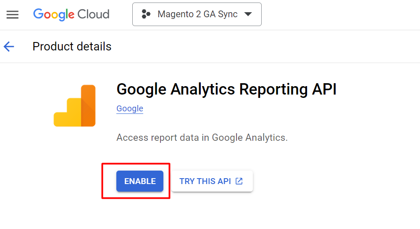
Task: Click the external link icon on Try This API
Action: 239,181
